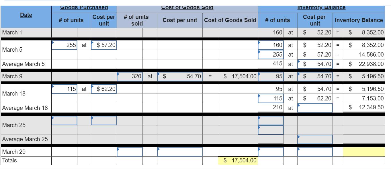Click the yellow March 29 inventory balance cell
The width and height of the screenshot is (391, 169).
point(364,152)
